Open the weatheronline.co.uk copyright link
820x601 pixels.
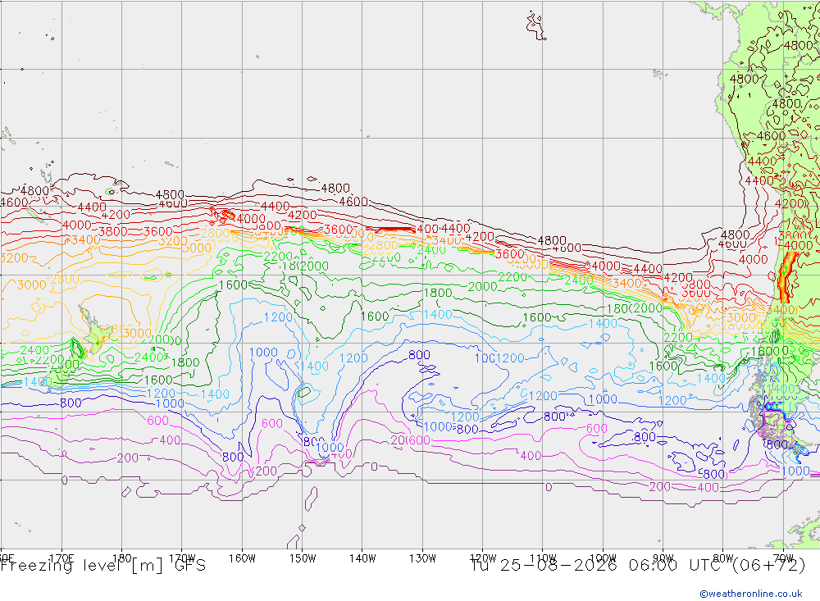(751, 593)
